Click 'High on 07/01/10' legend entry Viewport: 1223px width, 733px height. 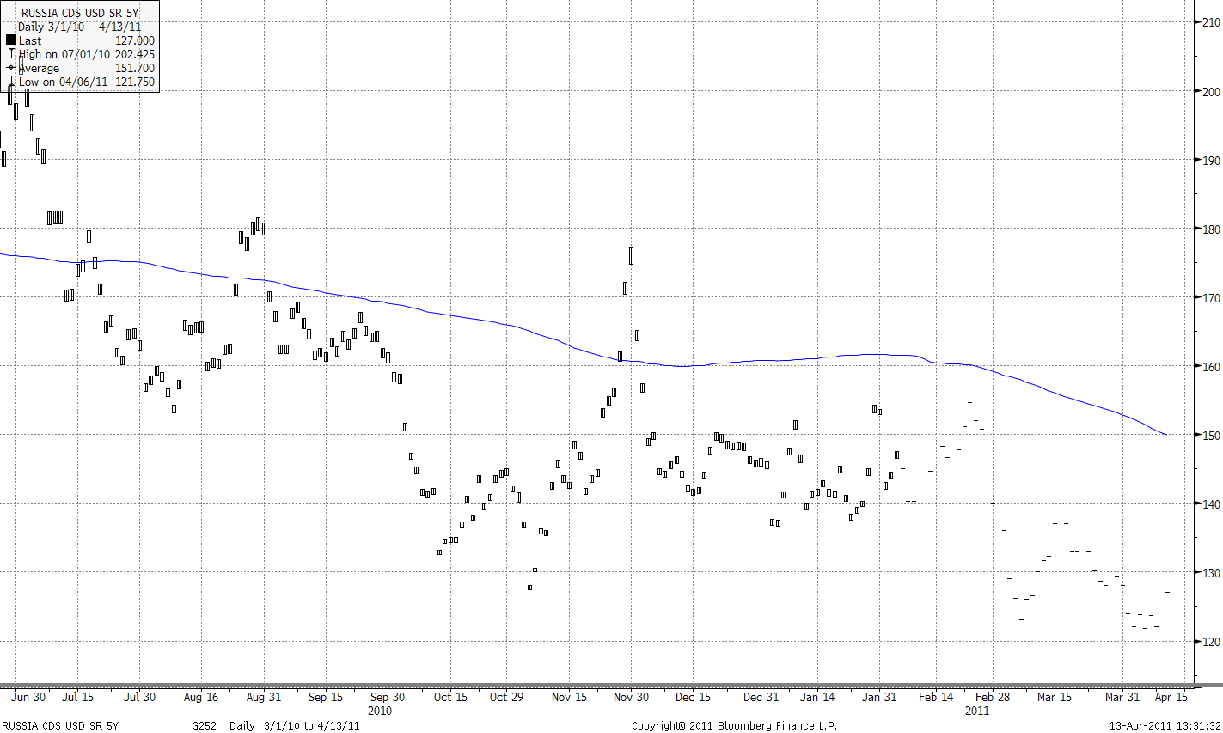coord(64,54)
